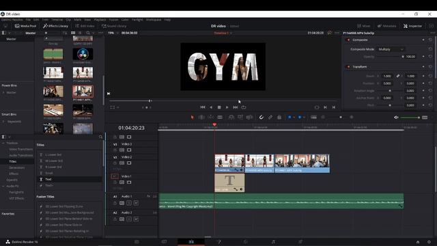Click the blue Marker icon

300,118
